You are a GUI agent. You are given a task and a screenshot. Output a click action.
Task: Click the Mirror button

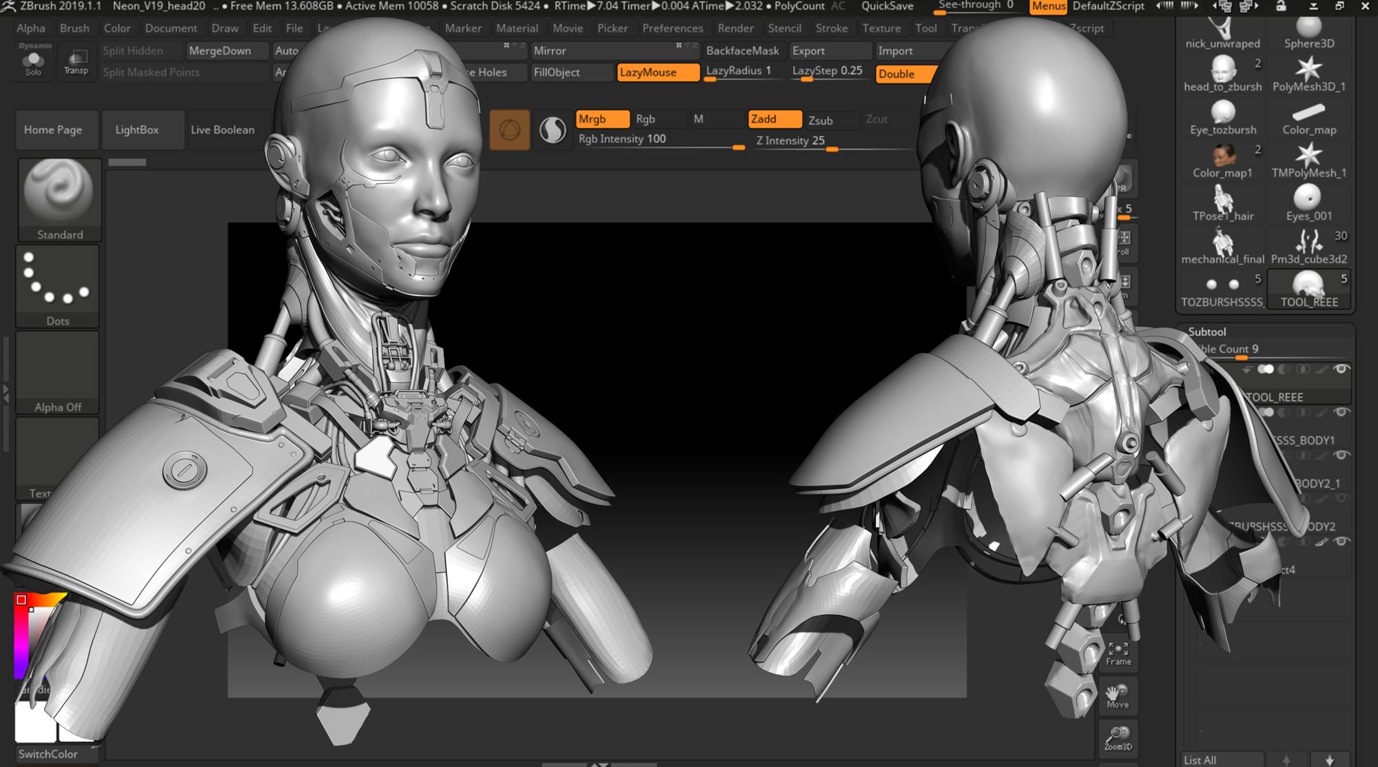click(x=615, y=51)
